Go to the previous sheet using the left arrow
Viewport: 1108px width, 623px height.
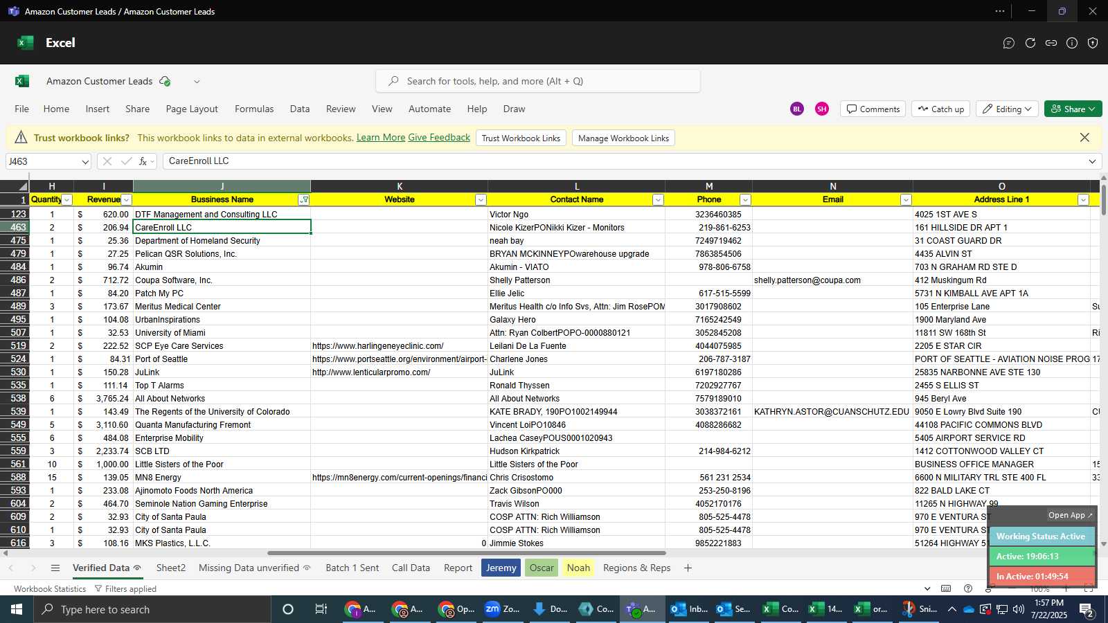(x=11, y=568)
